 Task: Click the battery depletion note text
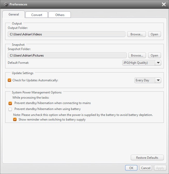point(83,115)
